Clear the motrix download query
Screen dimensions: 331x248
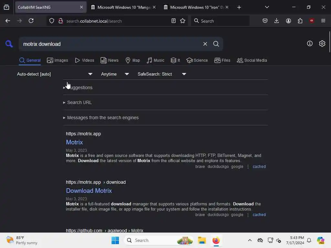pos(205,44)
